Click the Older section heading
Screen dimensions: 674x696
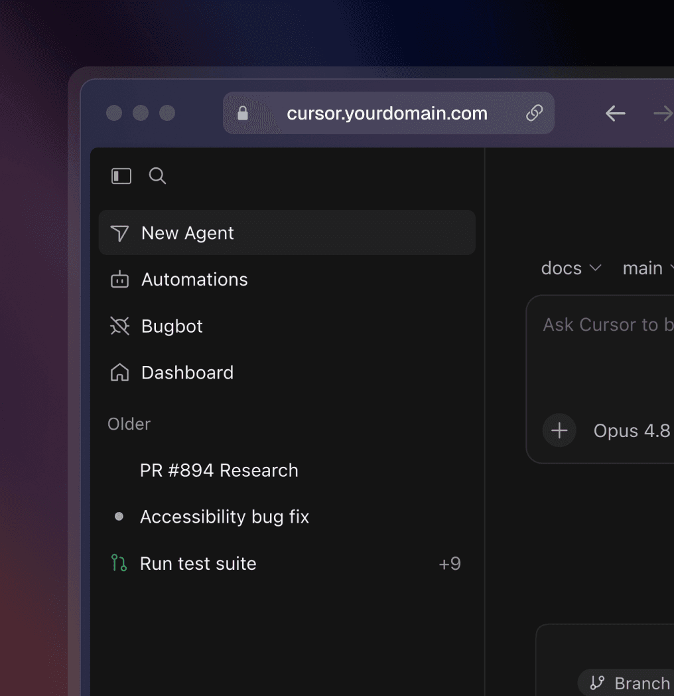[129, 424]
